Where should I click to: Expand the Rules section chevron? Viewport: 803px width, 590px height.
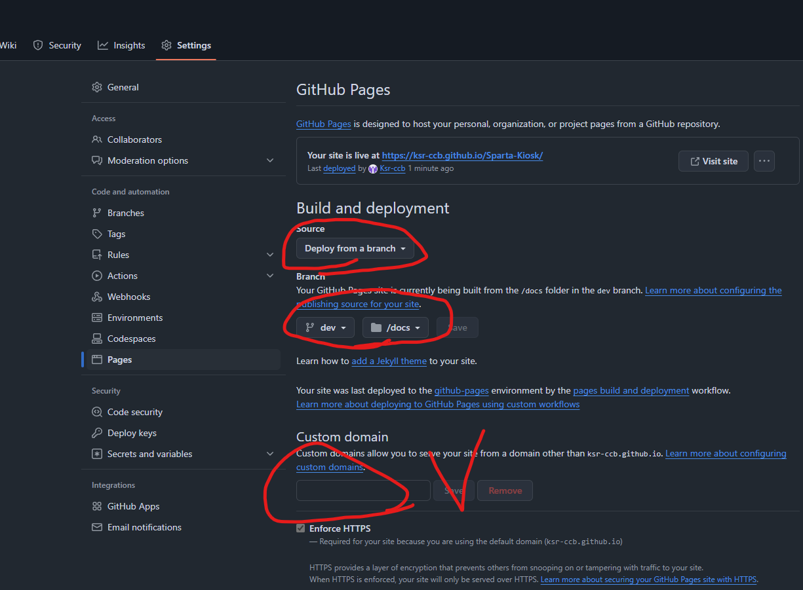(270, 255)
